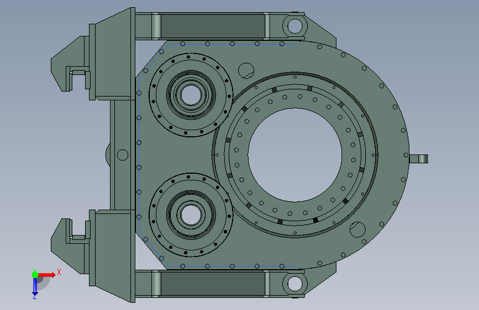Select the small lug protruding on right edge
This screenshot has width=479, height=310.
pos(419,159)
